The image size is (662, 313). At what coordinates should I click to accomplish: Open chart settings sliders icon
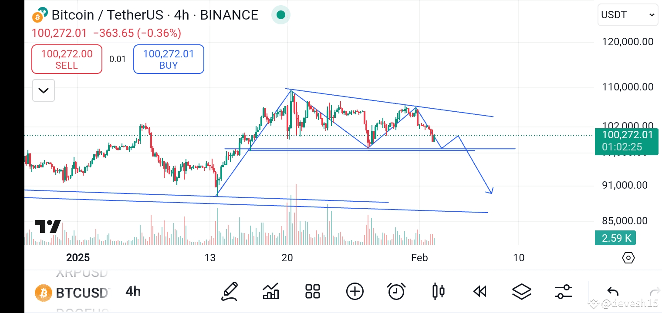[563, 291]
